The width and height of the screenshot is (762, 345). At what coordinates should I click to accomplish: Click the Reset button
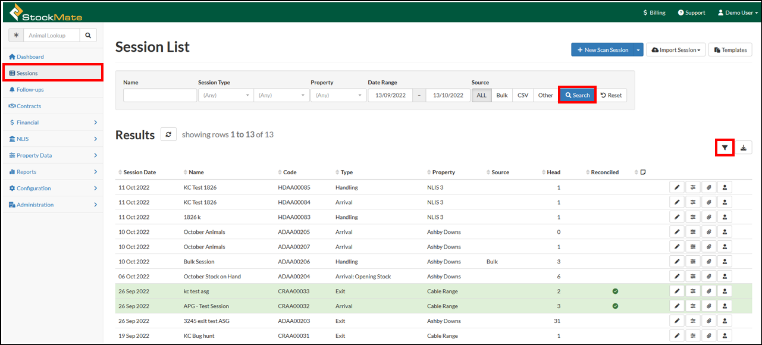click(612, 95)
